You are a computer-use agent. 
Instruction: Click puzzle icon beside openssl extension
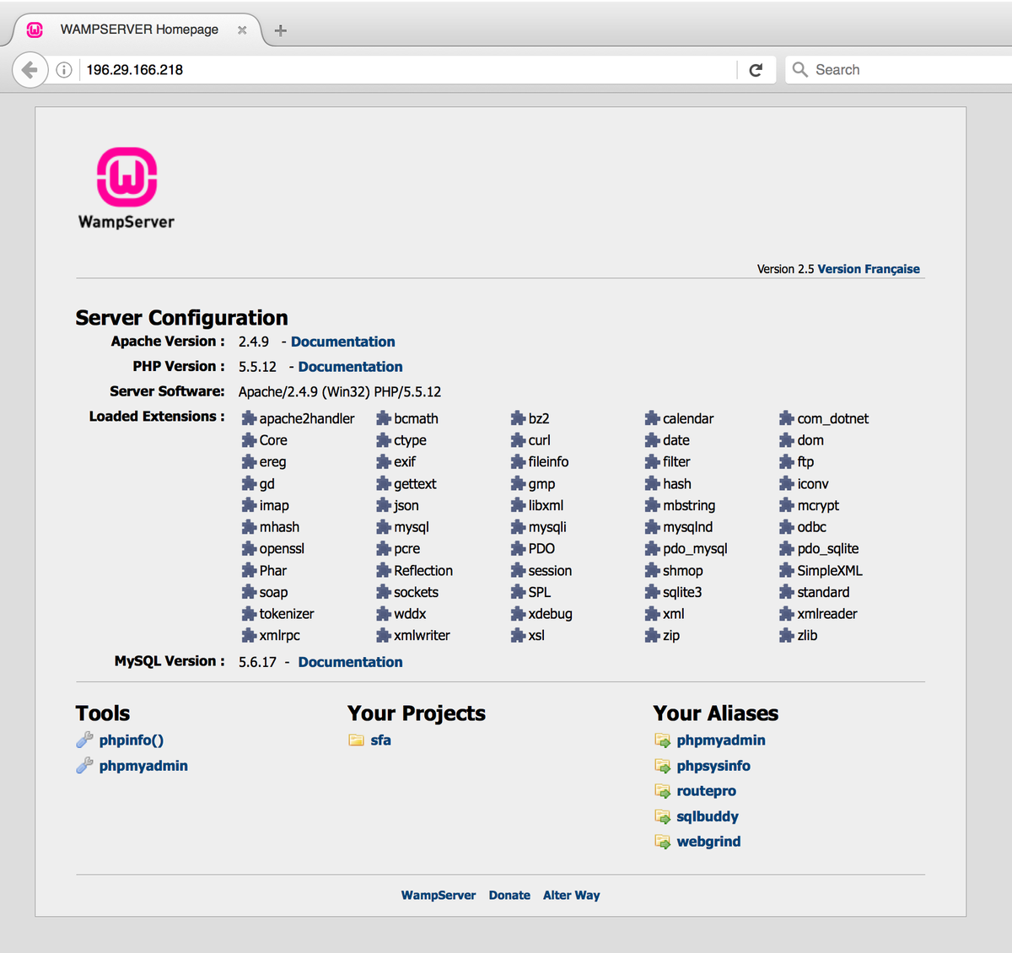(249, 548)
